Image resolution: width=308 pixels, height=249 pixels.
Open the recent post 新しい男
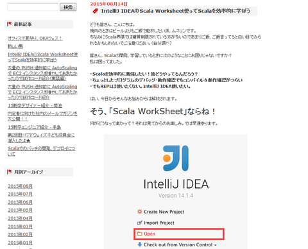point(15,46)
